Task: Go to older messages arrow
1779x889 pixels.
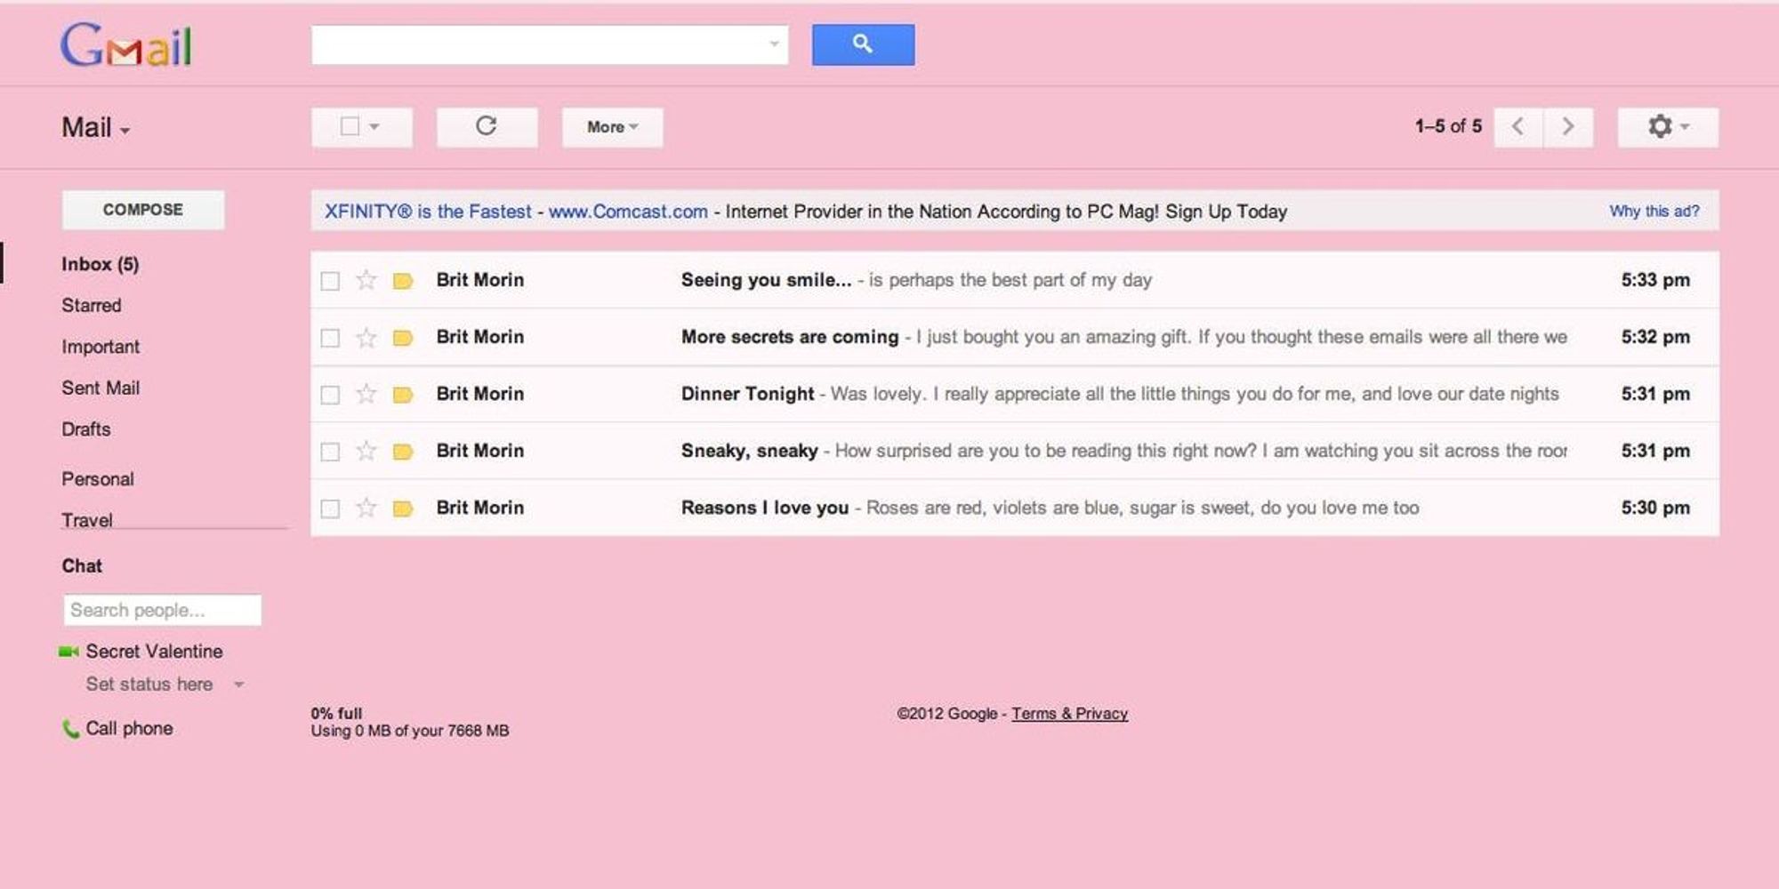Action: (1568, 127)
